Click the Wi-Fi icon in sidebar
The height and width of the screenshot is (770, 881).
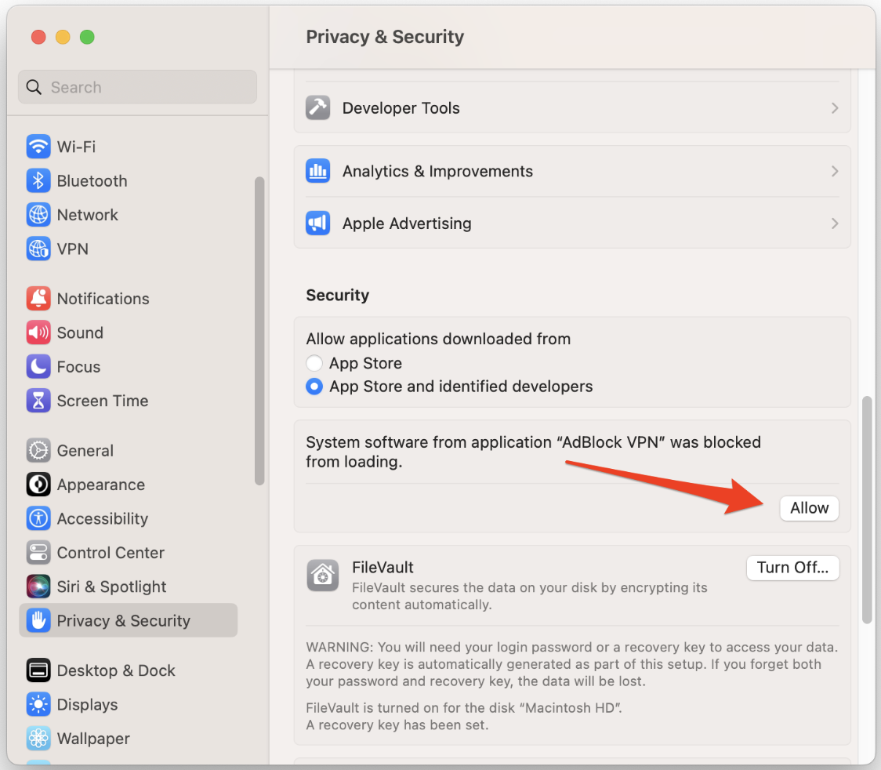38,147
